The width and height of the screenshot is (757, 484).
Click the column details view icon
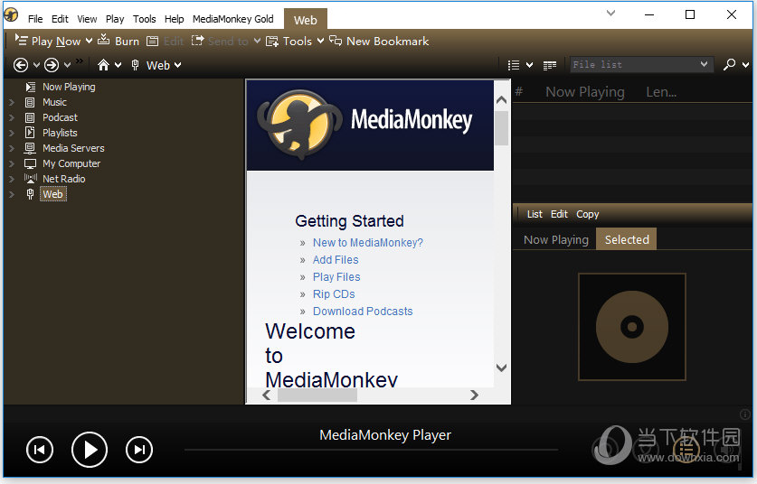point(549,66)
